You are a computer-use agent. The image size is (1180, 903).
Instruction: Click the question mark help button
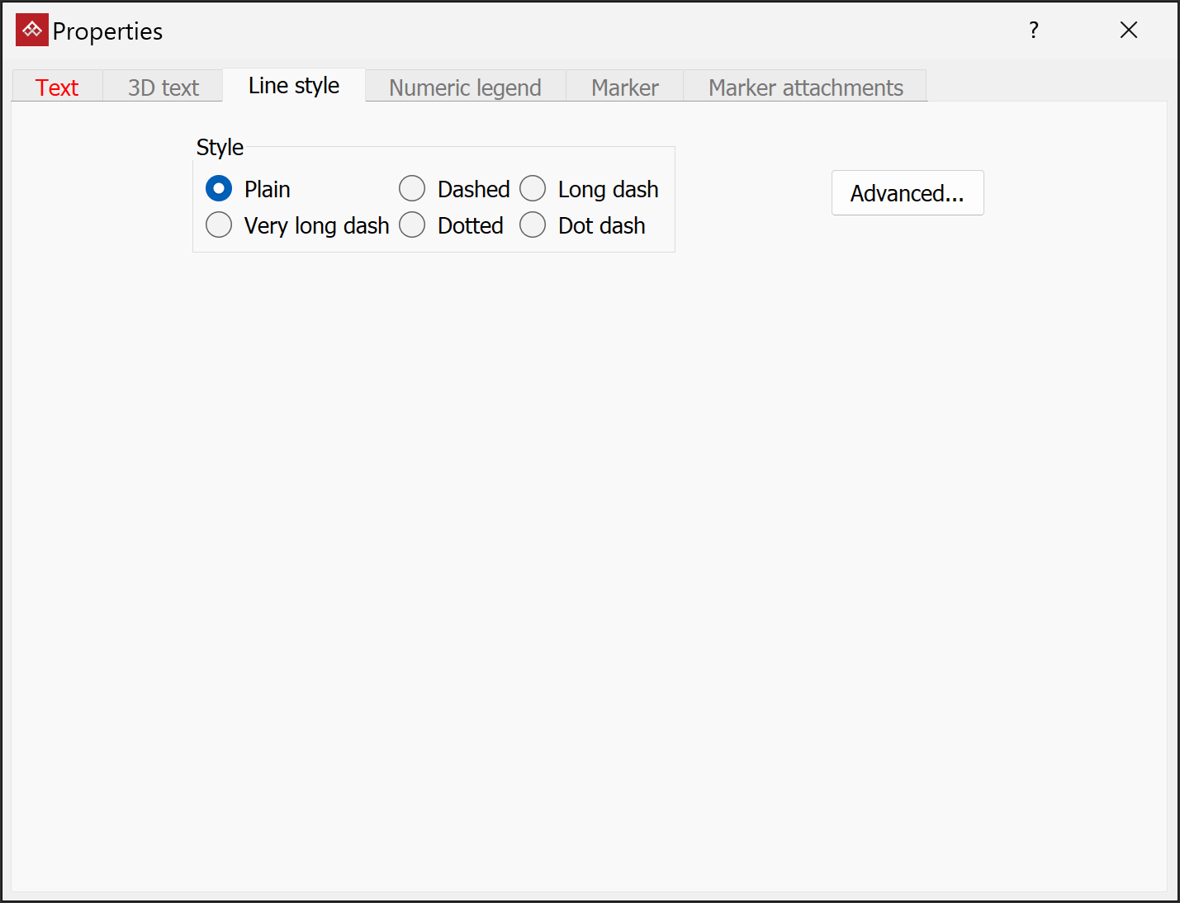tap(1034, 31)
